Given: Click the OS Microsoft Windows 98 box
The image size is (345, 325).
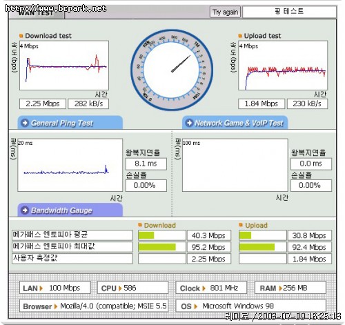Looking at the screenshot, I should coord(251,306).
